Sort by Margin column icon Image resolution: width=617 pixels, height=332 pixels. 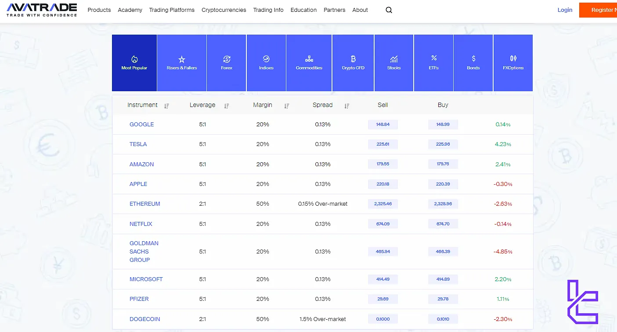click(287, 106)
